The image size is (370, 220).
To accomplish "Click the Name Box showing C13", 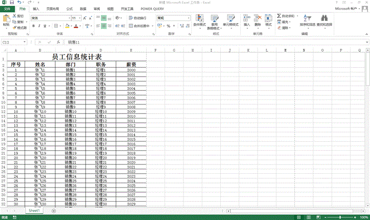I will click(14, 41).
